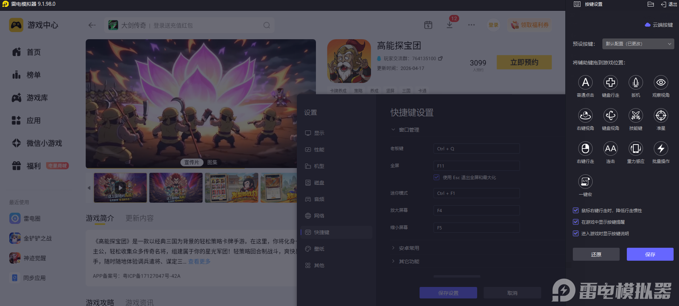Viewport: 679px width, 306px height.
Task: Open 音频 settings category
Action: click(336, 199)
